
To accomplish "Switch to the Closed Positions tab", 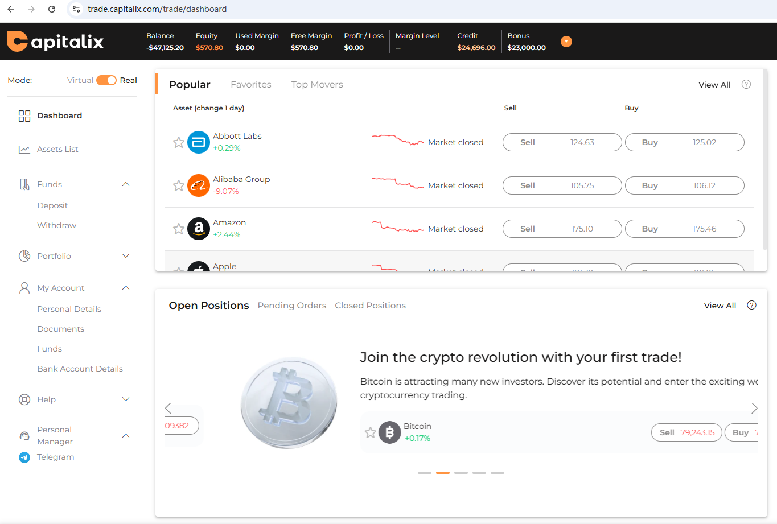I will point(371,306).
